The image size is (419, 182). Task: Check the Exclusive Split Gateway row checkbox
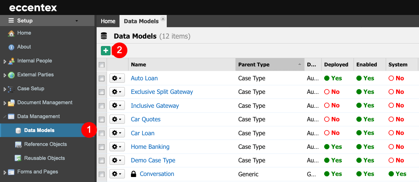point(102,92)
